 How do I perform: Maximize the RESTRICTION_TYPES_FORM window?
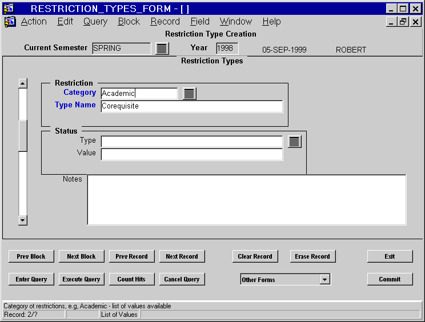pos(403,9)
